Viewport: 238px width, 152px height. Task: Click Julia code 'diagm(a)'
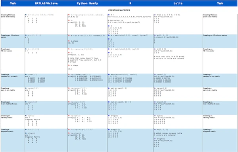(x=161, y=139)
